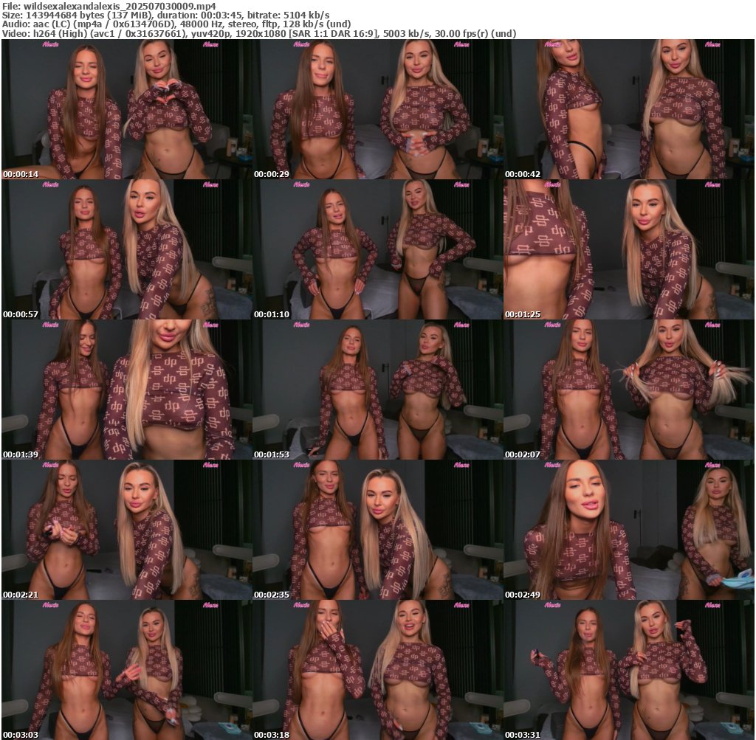Select the frame thumbnail stamped 00:00:42

[x=629, y=109]
